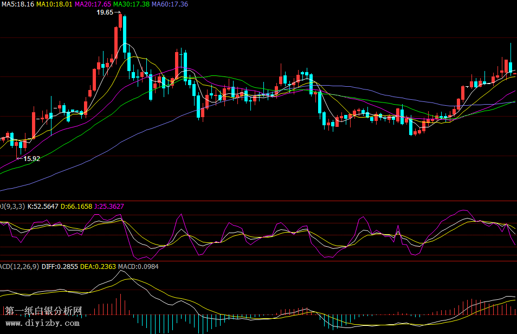This screenshot has height=334, width=517.
Task: Click the yellow D:66.1658 value label
Action: point(76,206)
